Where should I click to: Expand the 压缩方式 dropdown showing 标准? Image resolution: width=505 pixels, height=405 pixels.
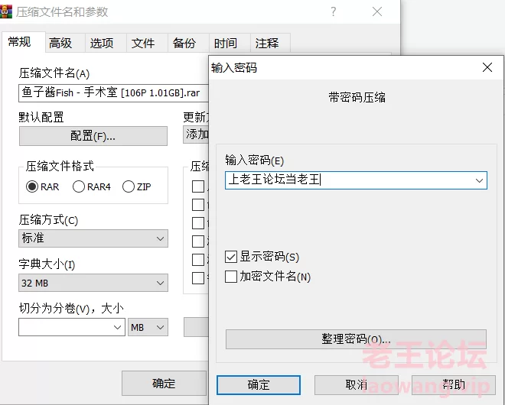(x=93, y=238)
